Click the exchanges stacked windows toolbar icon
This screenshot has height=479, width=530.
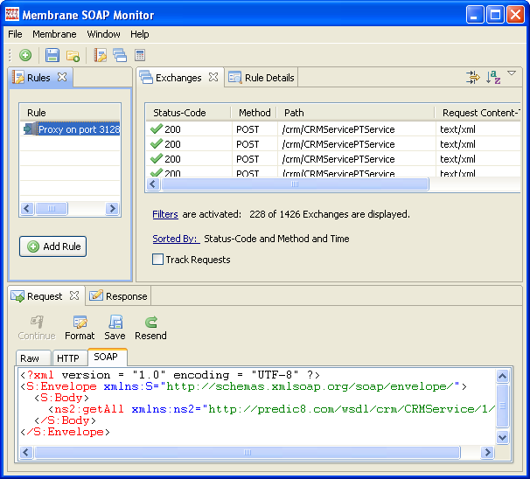click(x=120, y=55)
